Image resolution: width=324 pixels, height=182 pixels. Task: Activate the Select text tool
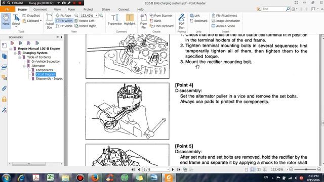point(16,20)
